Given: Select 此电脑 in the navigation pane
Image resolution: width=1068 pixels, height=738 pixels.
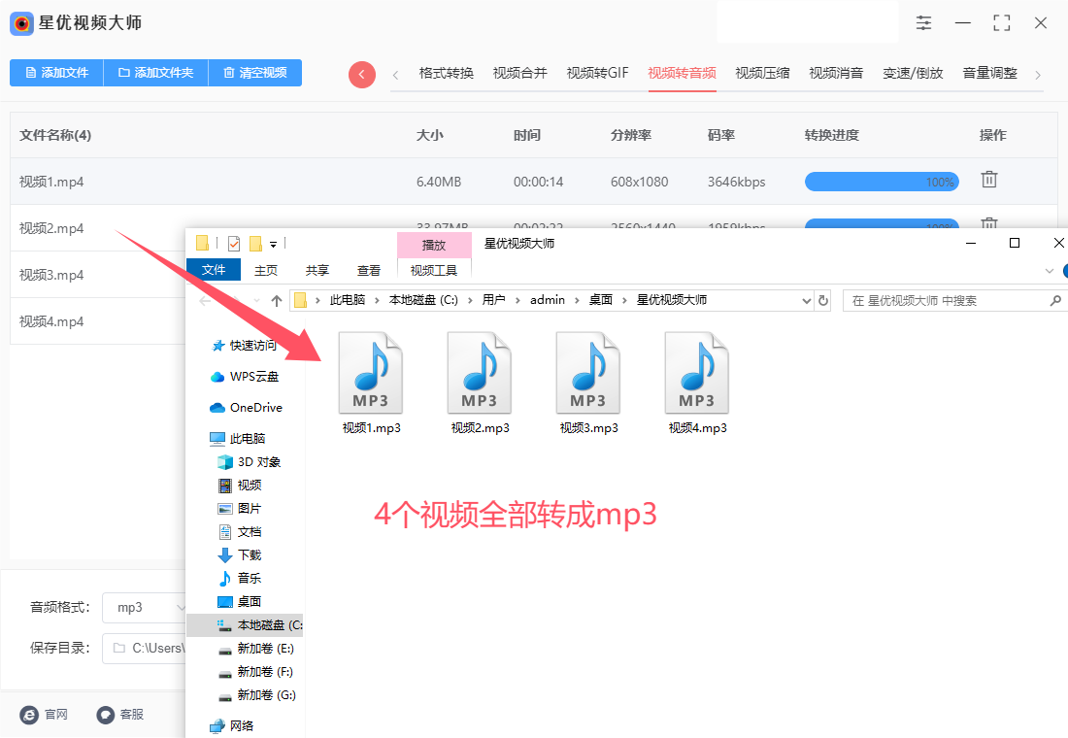Looking at the screenshot, I should click(x=238, y=438).
